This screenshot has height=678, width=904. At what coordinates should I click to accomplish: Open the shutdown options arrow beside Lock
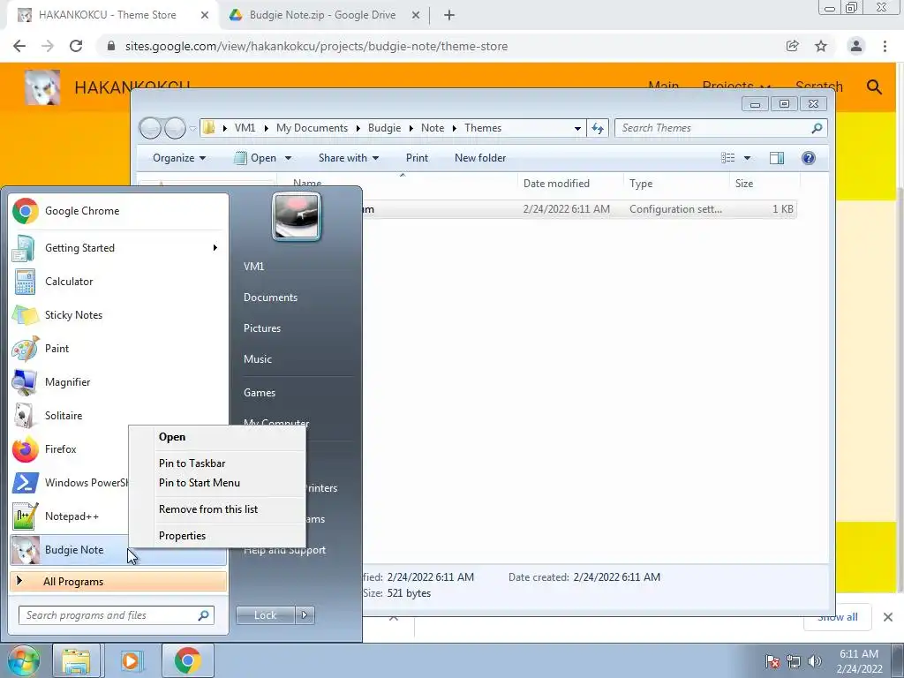(x=305, y=615)
